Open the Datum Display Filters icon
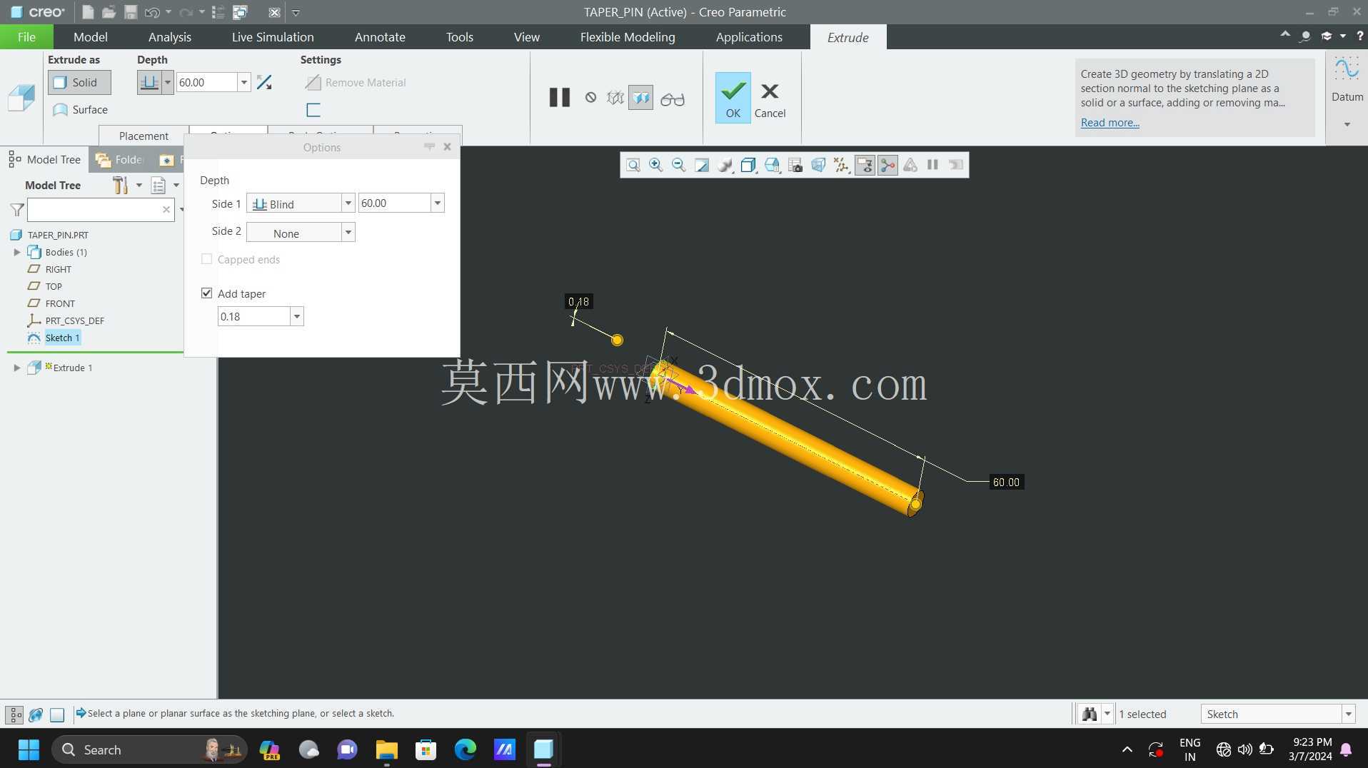 (x=842, y=166)
